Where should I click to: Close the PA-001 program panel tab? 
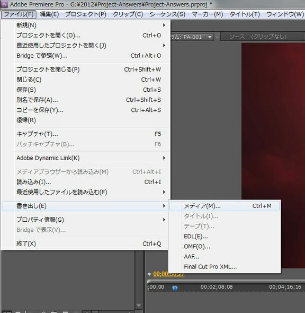point(217,37)
